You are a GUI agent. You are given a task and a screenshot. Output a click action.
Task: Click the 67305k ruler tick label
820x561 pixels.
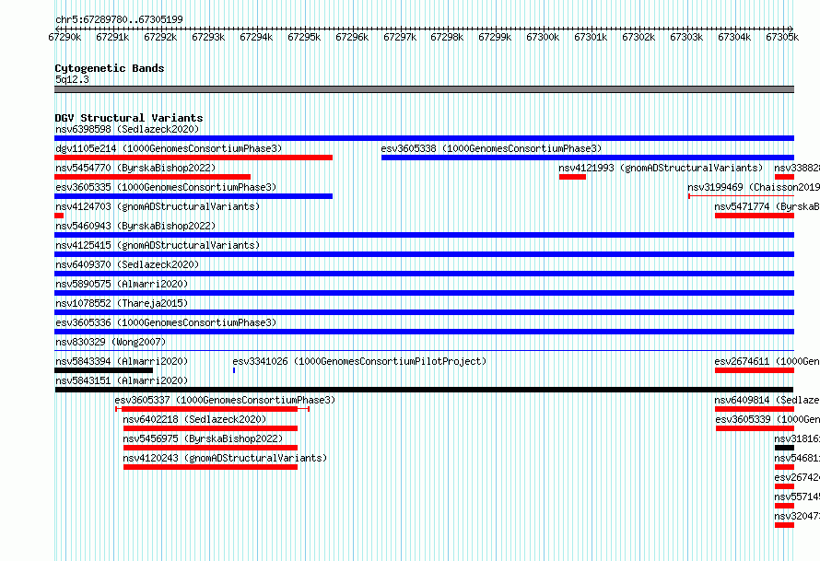tap(782, 37)
